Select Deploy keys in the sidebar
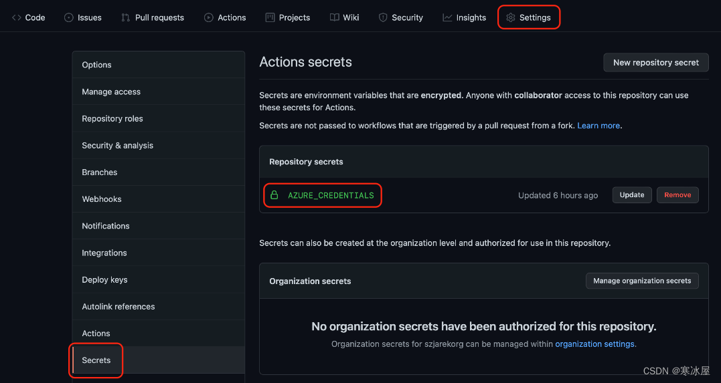Screen dimensions: 721x383 point(158,279)
